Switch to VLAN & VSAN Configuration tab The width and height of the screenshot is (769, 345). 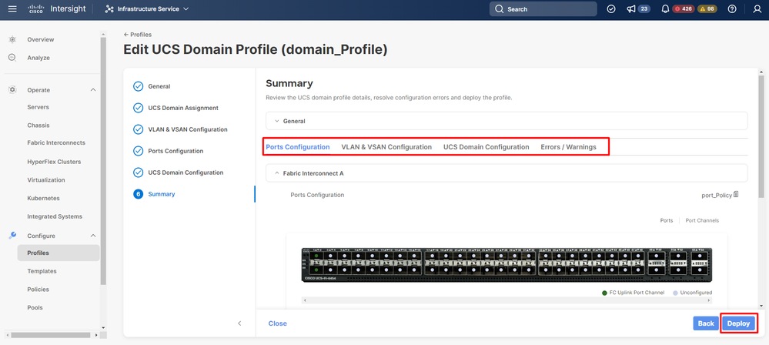point(386,147)
